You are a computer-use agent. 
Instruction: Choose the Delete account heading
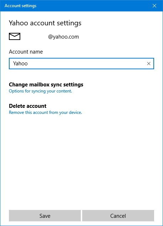(27, 106)
